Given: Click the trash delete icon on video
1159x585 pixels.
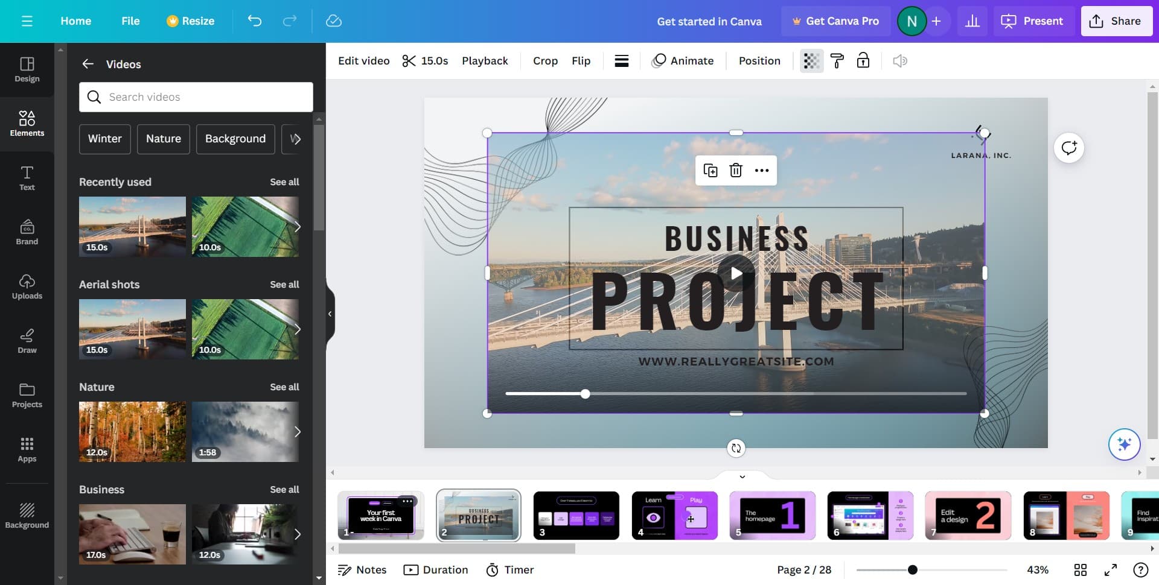Looking at the screenshot, I should [736, 171].
